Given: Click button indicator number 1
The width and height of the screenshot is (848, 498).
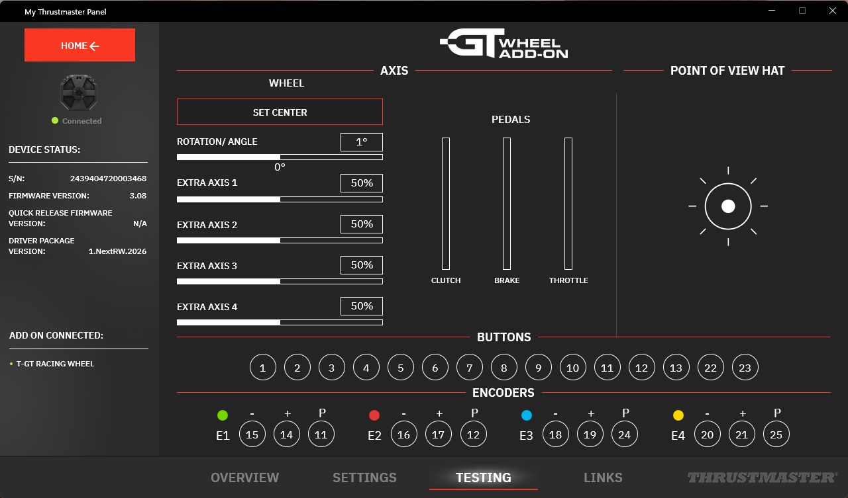Looking at the screenshot, I should pos(263,368).
